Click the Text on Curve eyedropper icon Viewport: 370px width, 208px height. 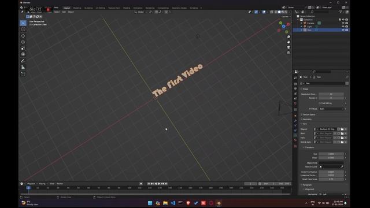[342, 167]
